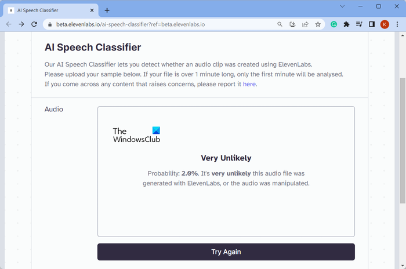This screenshot has width=406, height=269.
Task: Click the install app icon
Action: tap(293, 24)
